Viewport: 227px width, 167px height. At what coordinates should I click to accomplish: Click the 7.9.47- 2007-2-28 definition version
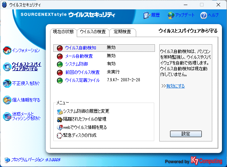point(124,80)
